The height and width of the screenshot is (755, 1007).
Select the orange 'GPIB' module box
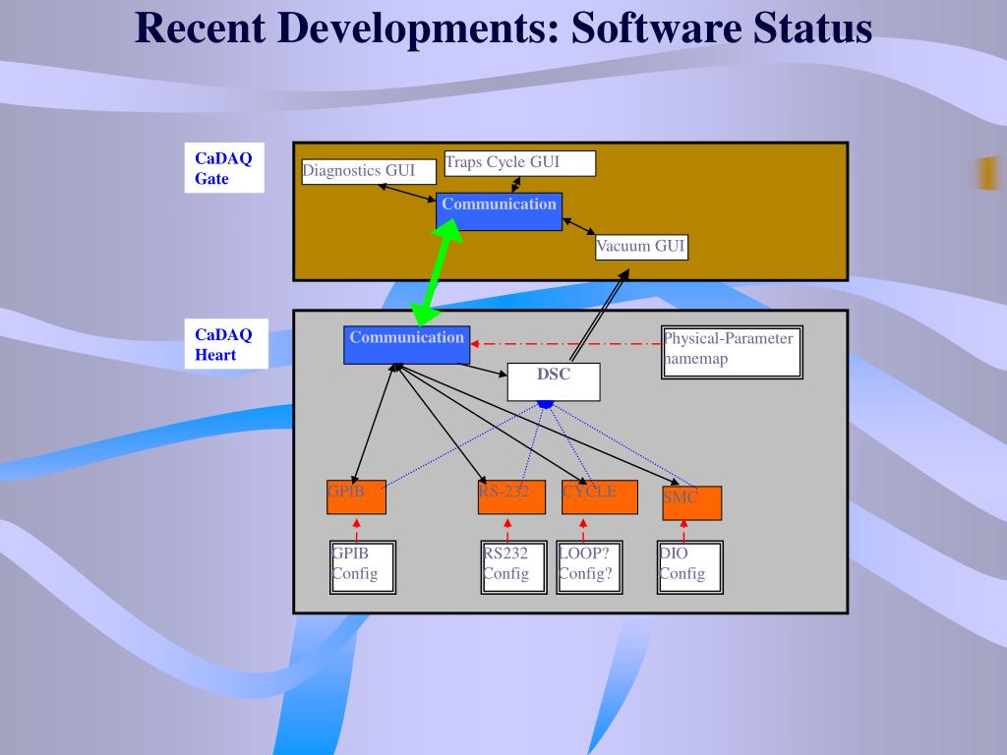point(356,496)
